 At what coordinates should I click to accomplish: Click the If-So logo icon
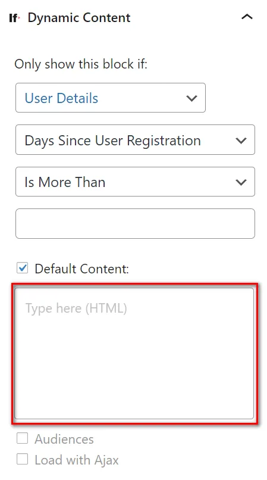(x=14, y=18)
